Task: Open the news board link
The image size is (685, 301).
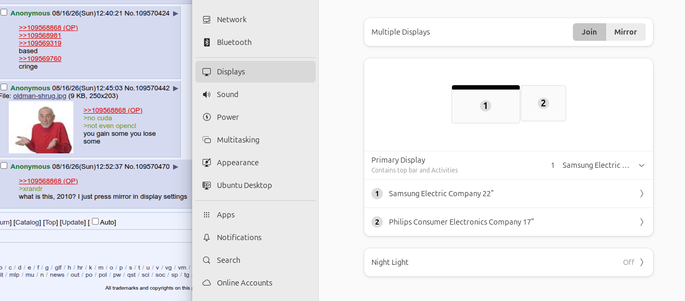Action: [57, 275]
